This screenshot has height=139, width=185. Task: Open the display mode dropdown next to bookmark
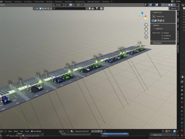(93, 8)
